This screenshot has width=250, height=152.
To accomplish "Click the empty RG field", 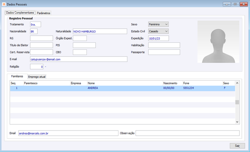I will [42, 38].
